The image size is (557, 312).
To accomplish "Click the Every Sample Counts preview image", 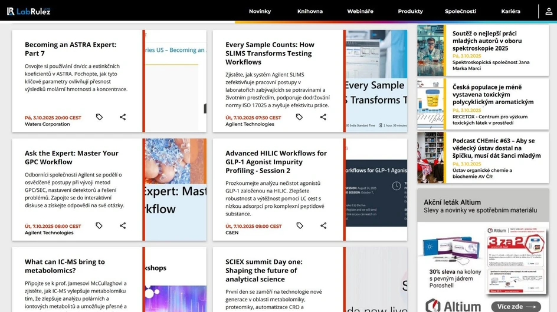I will click(x=376, y=81).
